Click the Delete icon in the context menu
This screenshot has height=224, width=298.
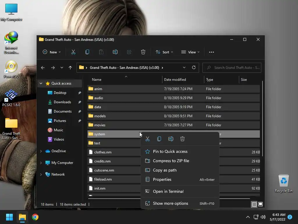click(182, 139)
